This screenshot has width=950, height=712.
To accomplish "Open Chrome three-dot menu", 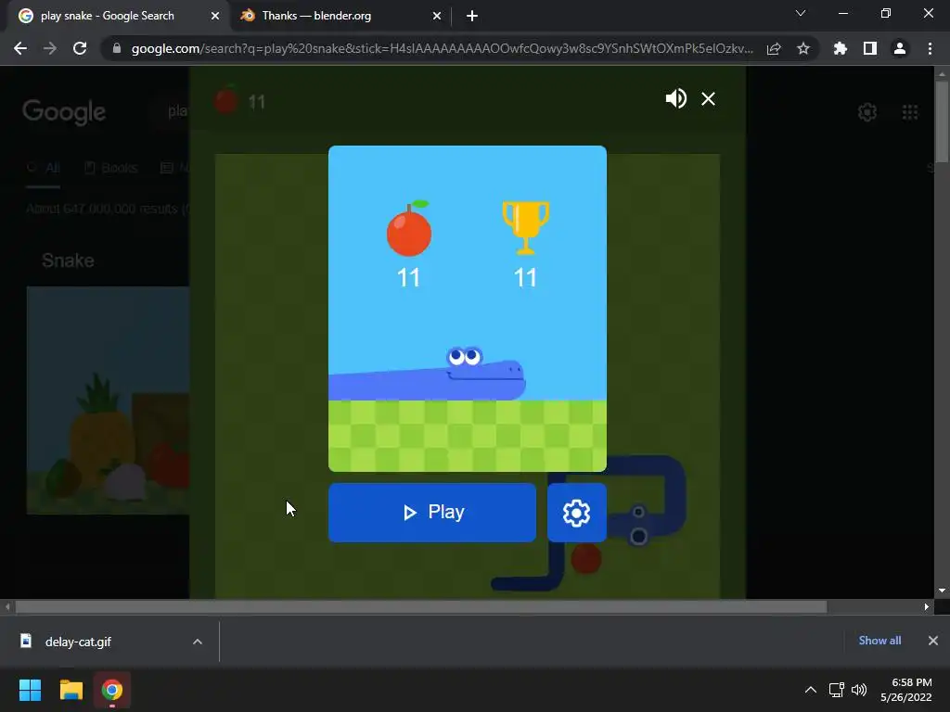I will pos(930,48).
